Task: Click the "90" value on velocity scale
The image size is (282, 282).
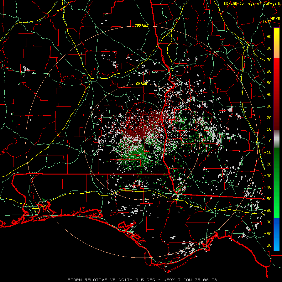Action: tap(269, 37)
